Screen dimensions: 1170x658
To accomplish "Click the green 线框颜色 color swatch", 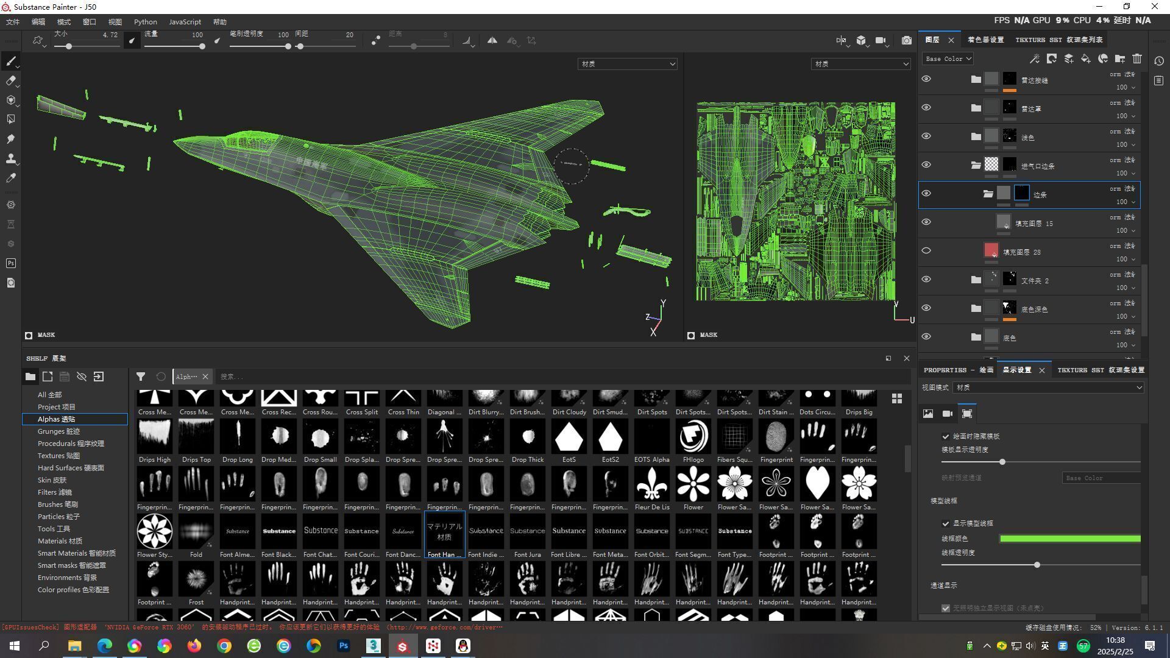I will [1069, 539].
